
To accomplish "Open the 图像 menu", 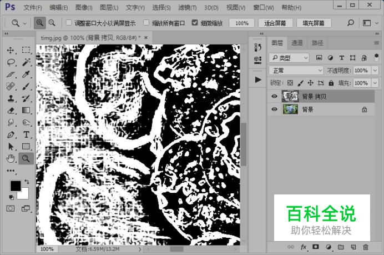I will (x=84, y=8).
